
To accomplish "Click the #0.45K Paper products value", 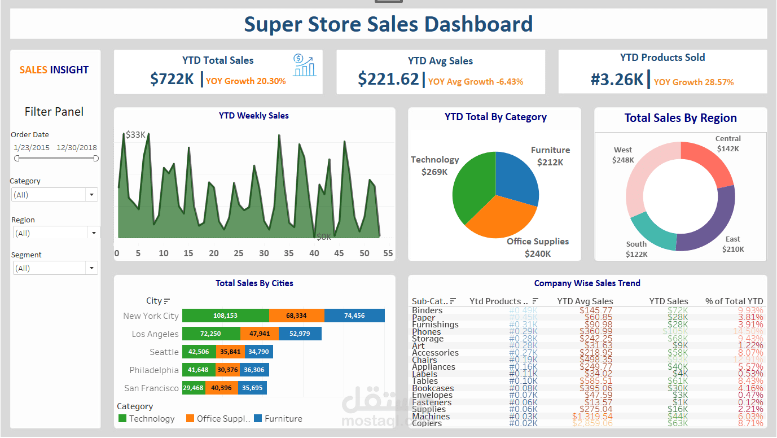I will (523, 318).
